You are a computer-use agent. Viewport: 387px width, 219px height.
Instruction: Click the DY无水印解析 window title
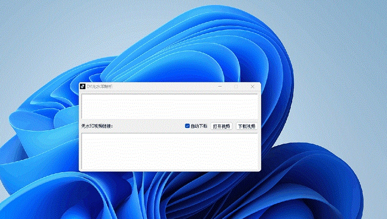pos(100,86)
